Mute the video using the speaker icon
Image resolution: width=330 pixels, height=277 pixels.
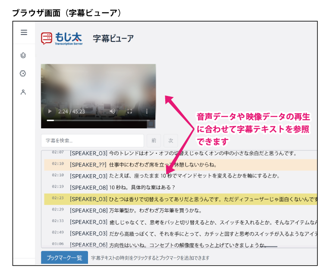[113, 111]
